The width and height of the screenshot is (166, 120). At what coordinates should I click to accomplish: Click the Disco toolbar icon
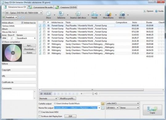click(48, 15)
